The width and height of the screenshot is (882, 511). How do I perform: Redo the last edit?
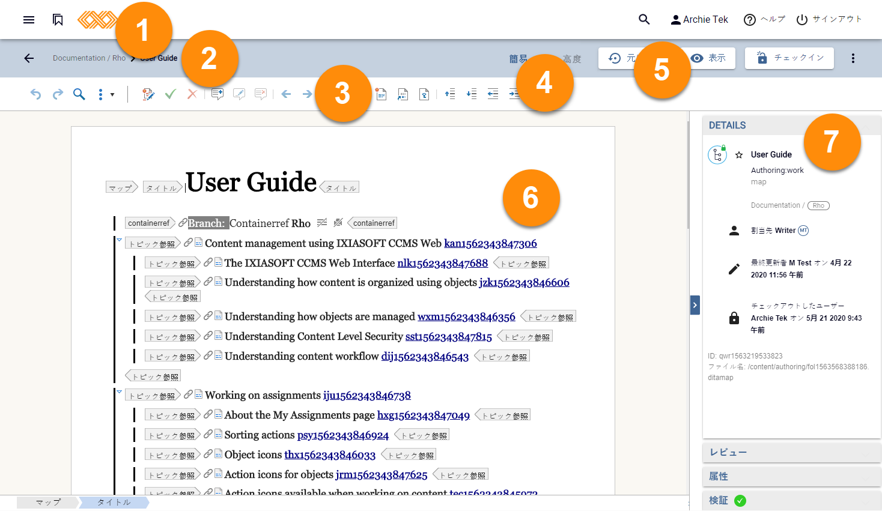pos(58,94)
